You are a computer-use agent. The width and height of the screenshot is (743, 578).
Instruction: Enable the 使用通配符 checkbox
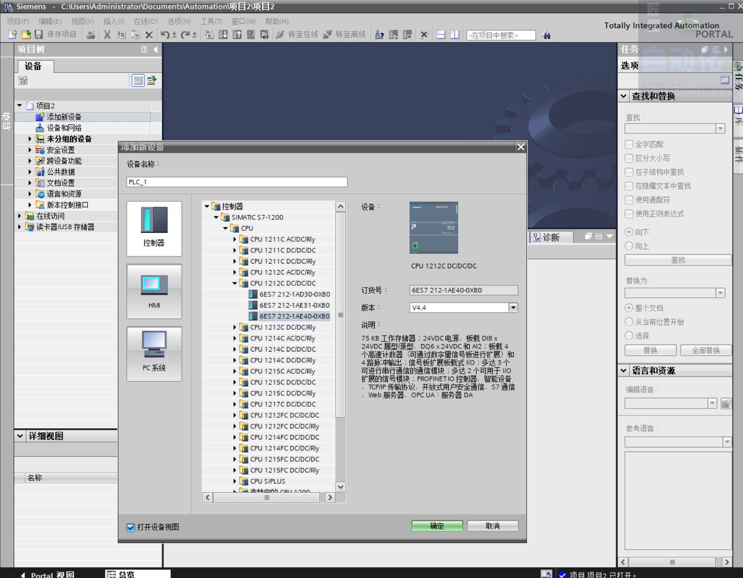[629, 200]
